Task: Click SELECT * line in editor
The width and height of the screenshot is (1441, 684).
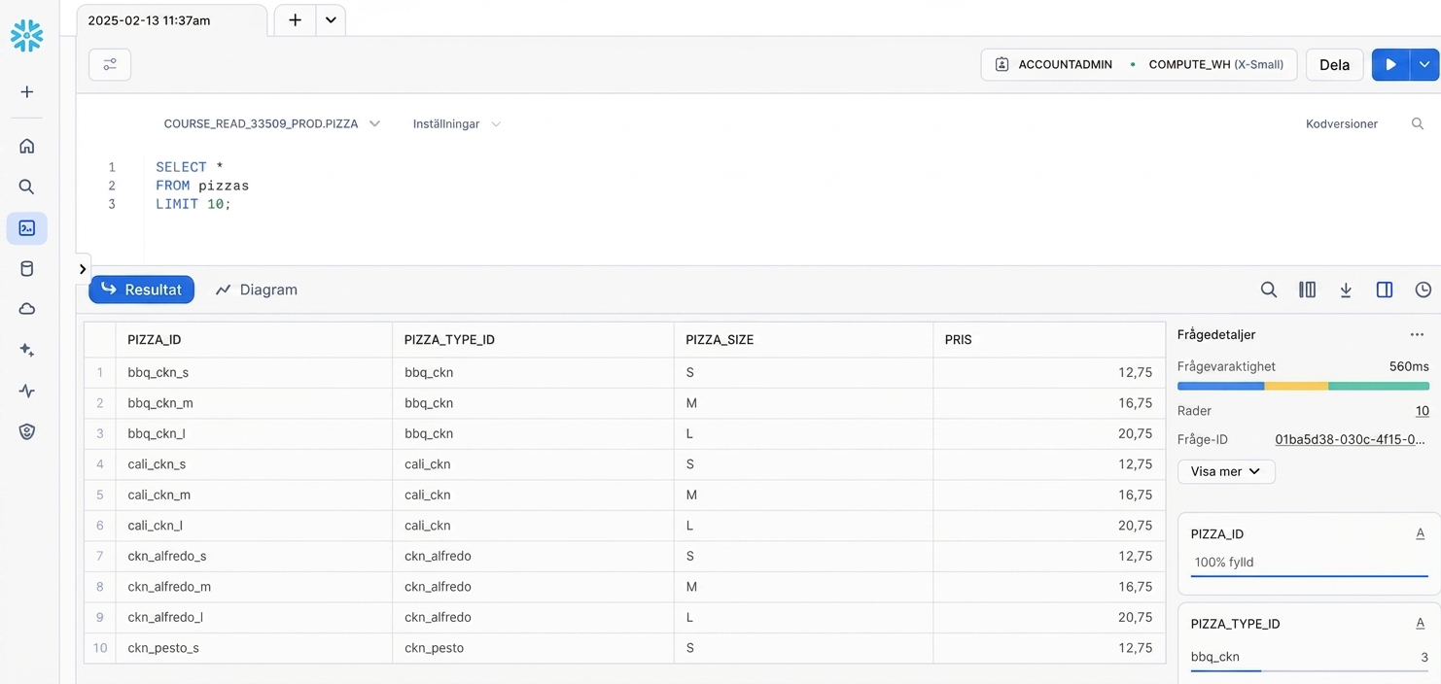Action: point(190,167)
